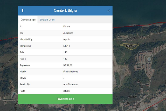Click the Fındık Bahçesi Nitelik value
The width and height of the screenshot is (166, 111).
pyautogui.click(x=71, y=71)
